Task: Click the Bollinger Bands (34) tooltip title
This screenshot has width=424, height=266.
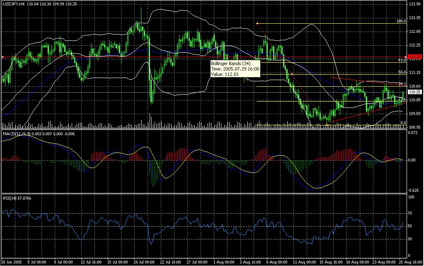Action: [231, 63]
